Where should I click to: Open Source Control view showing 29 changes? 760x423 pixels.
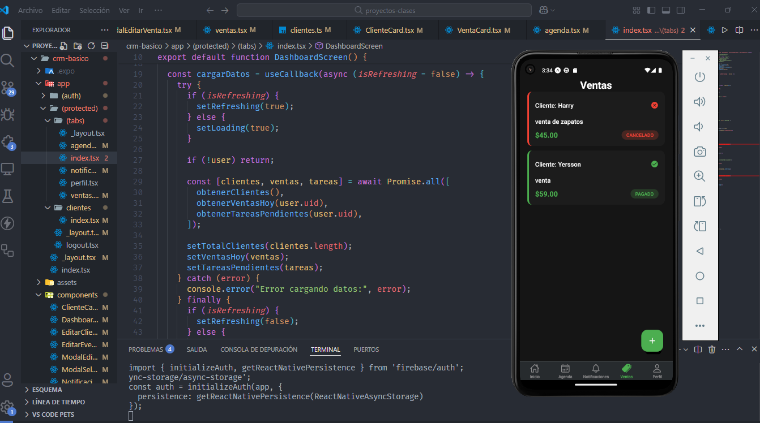[8, 88]
